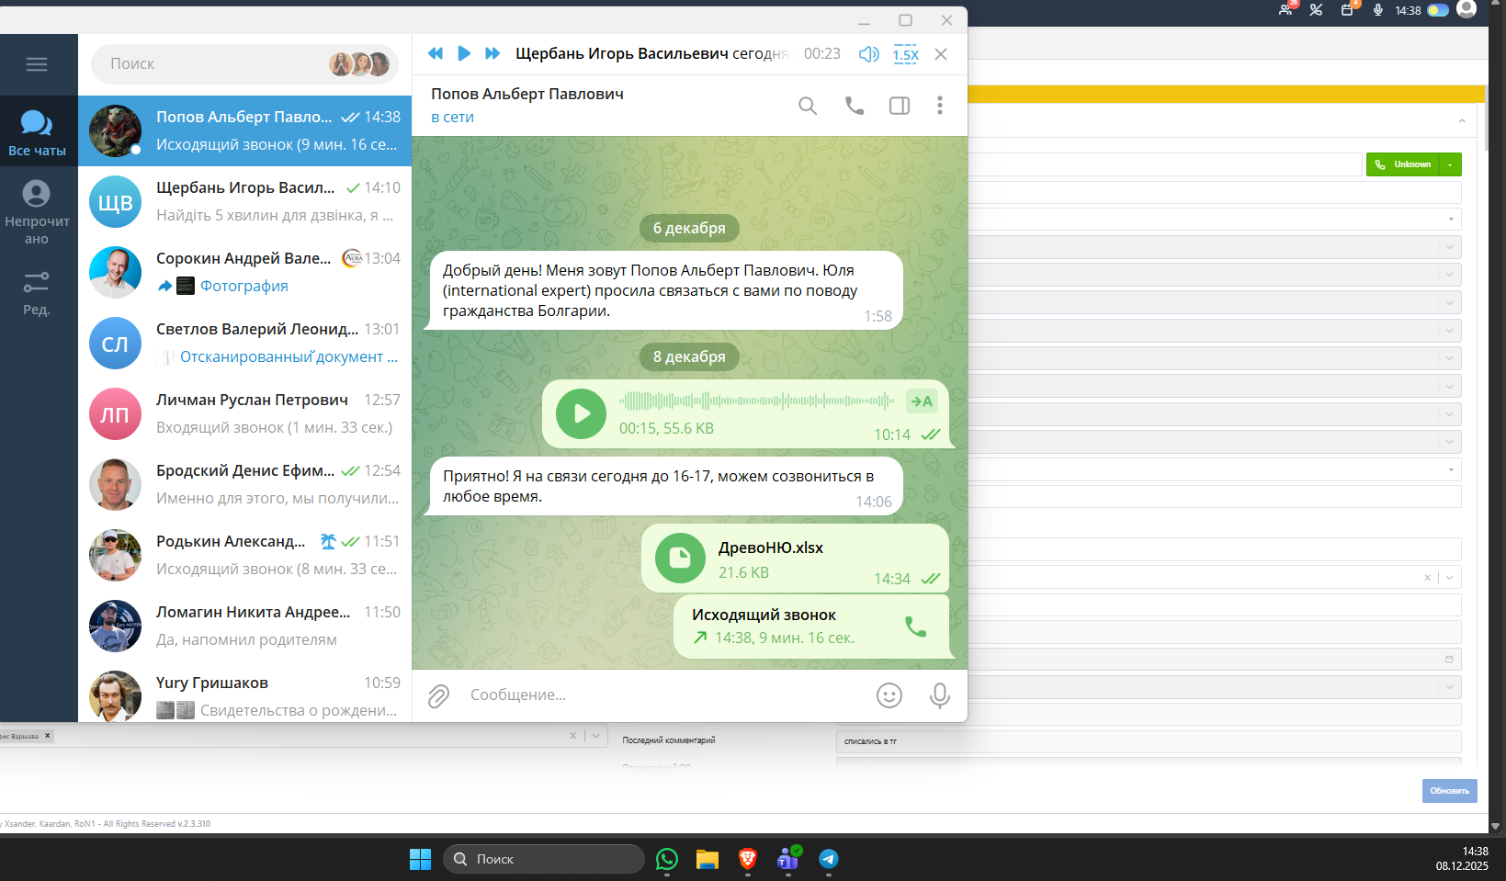Open chat with Сорокин Андрей Валерьевич
The width and height of the screenshot is (1506, 881).
tap(244, 272)
